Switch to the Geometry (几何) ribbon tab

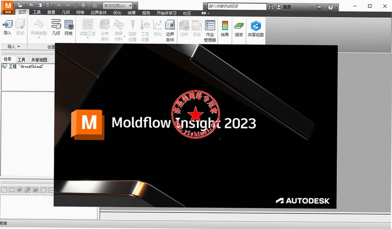(x=66, y=12)
